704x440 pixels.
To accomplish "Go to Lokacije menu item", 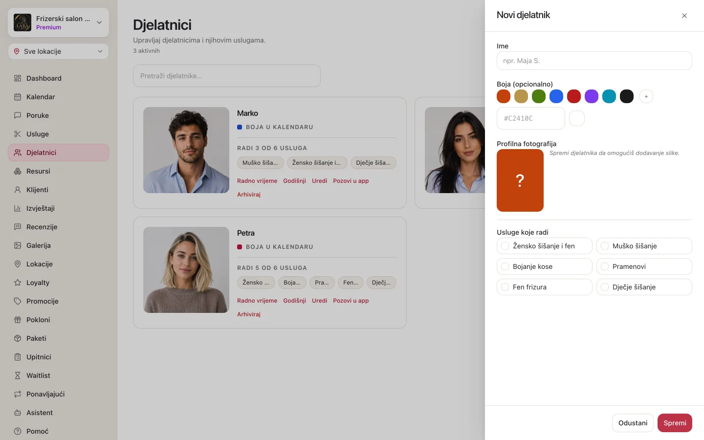I will [x=58, y=264].
